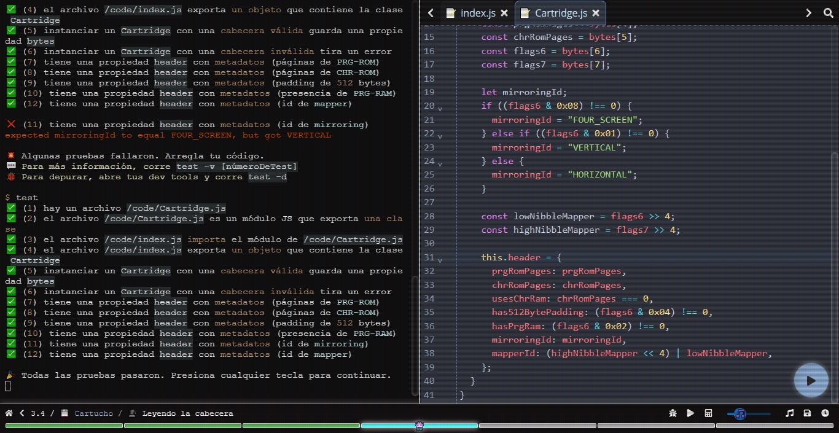The height and width of the screenshot is (433, 839).
Task: Click the 'has512BytePadding' property line
Action: point(602,312)
